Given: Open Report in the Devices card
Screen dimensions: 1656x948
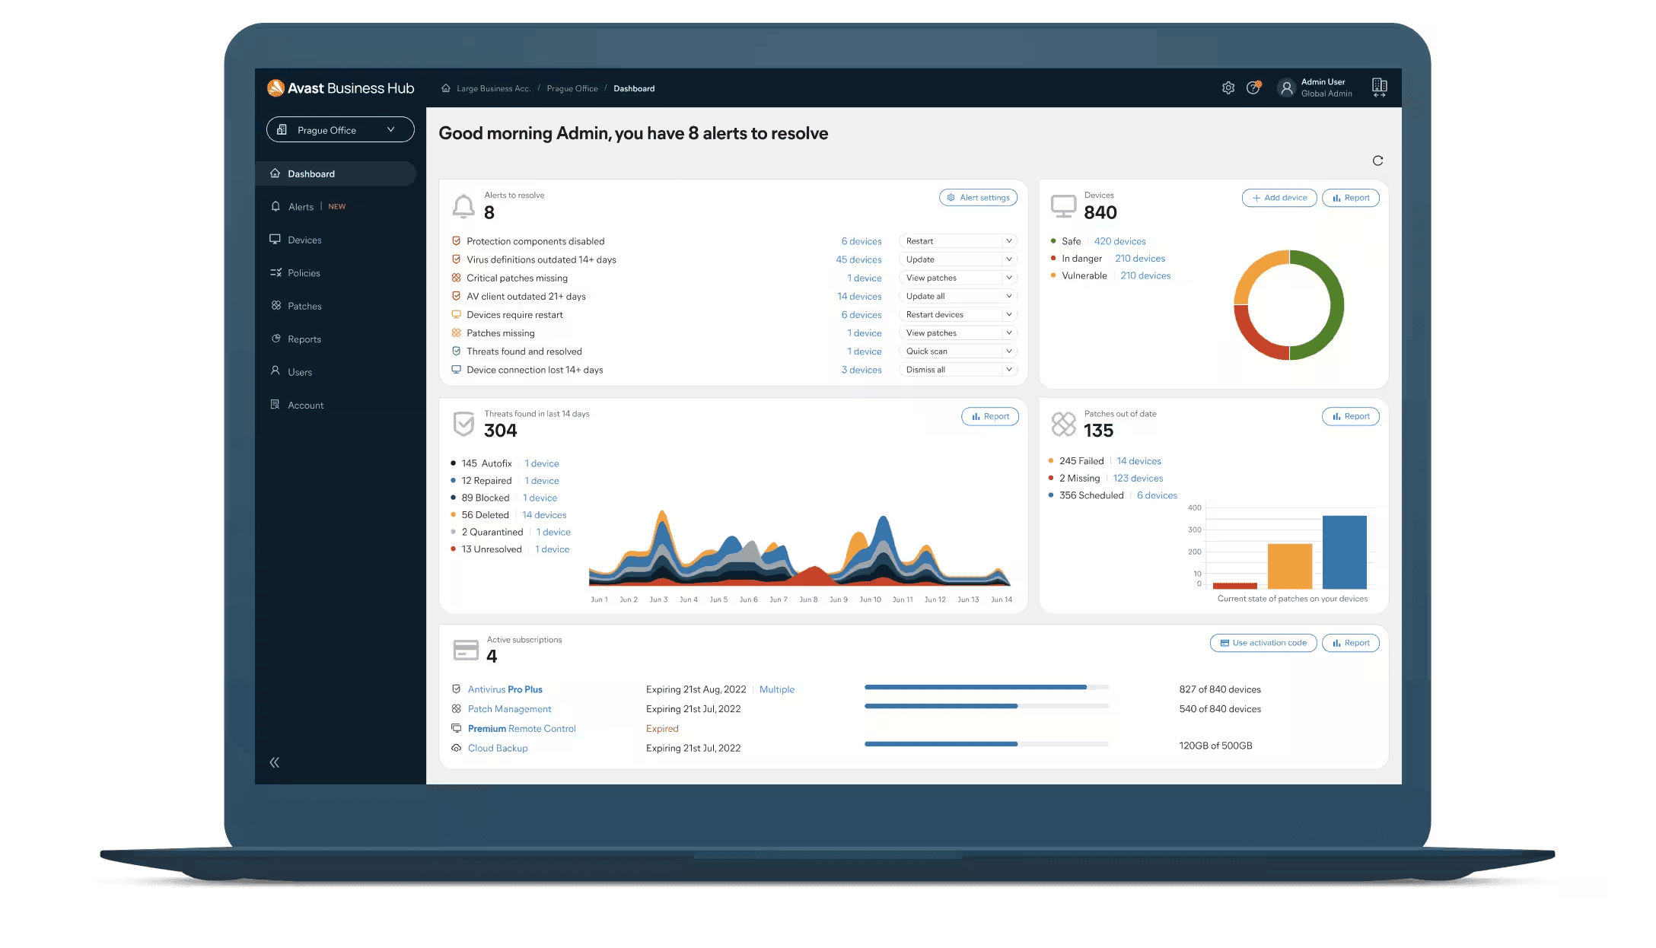Looking at the screenshot, I should point(1351,197).
